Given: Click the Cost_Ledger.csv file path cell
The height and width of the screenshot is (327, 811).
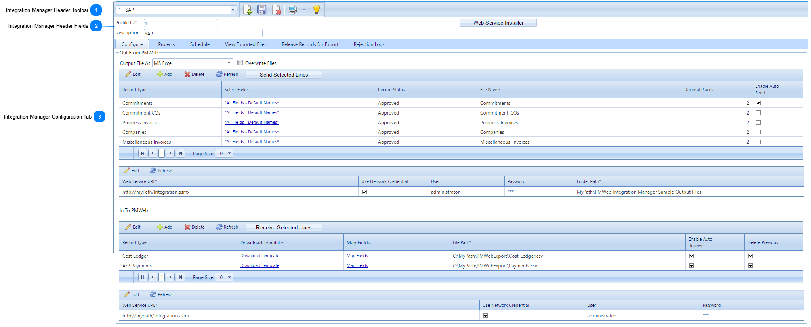Looking at the screenshot, I should (567, 256).
